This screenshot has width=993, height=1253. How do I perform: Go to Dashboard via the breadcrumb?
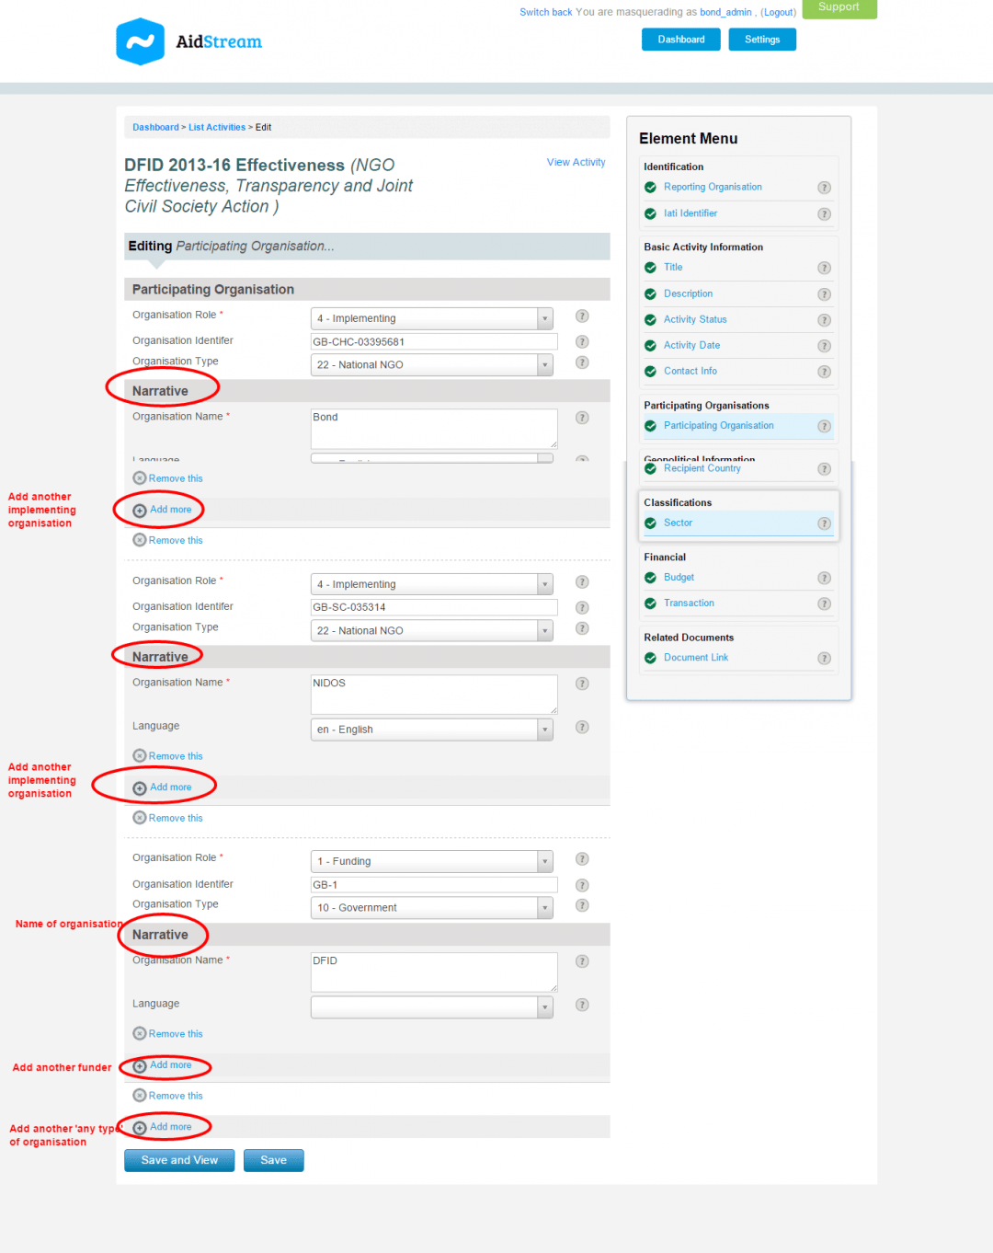point(155,127)
